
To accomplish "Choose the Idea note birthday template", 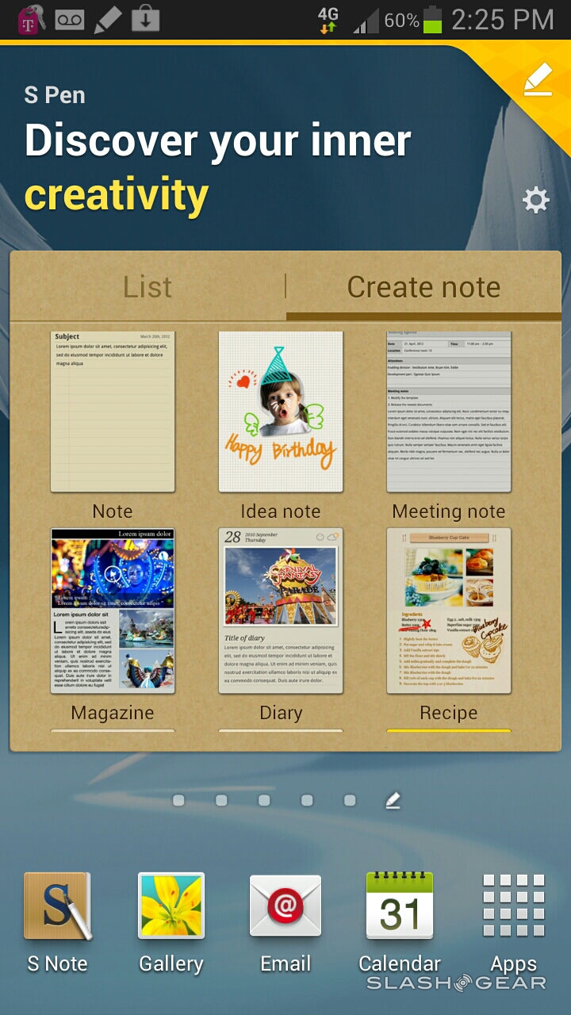I will pyautogui.click(x=281, y=412).
